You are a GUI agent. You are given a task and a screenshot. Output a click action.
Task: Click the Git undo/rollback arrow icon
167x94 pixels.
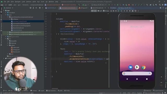pyautogui.click(x=147, y=5)
